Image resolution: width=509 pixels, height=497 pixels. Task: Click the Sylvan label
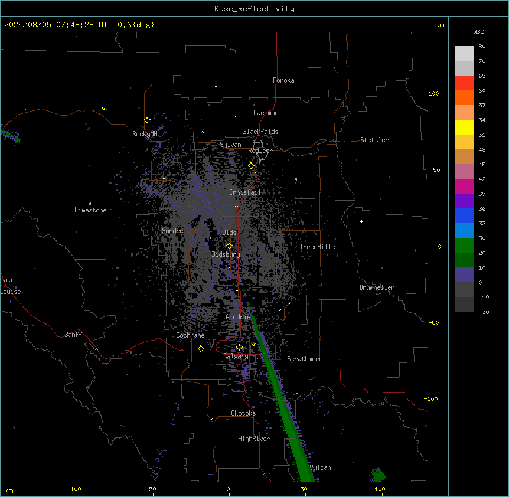[x=230, y=145]
